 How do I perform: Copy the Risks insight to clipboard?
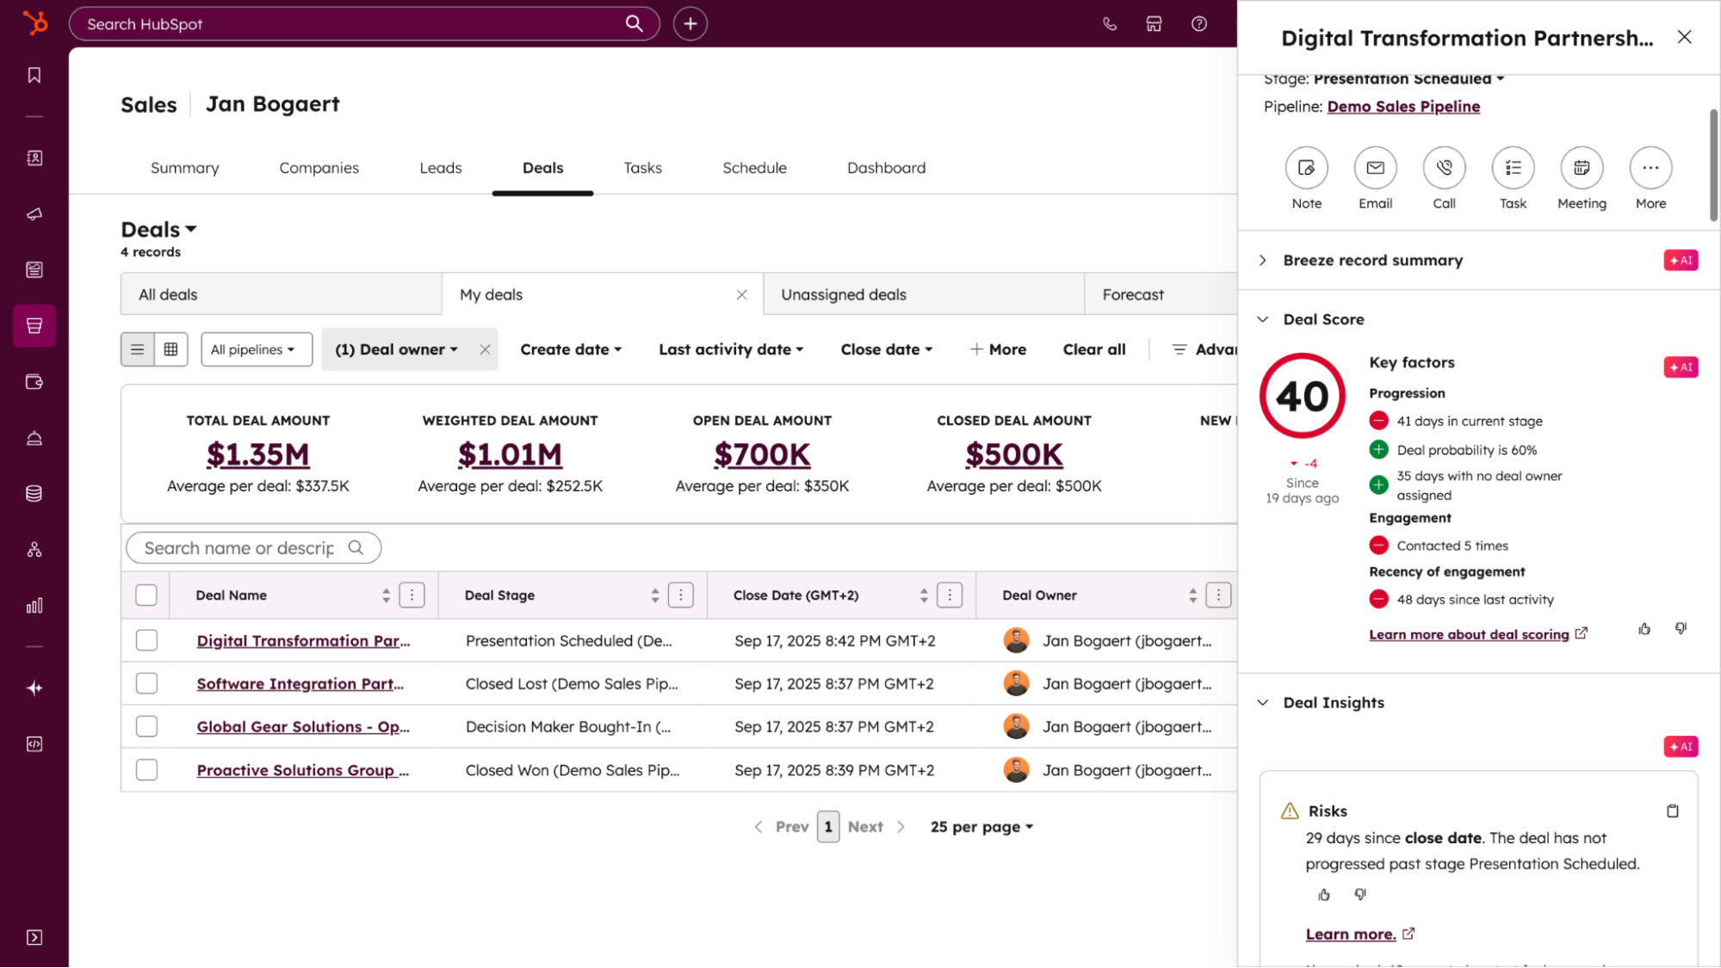[x=1673, y=811]
